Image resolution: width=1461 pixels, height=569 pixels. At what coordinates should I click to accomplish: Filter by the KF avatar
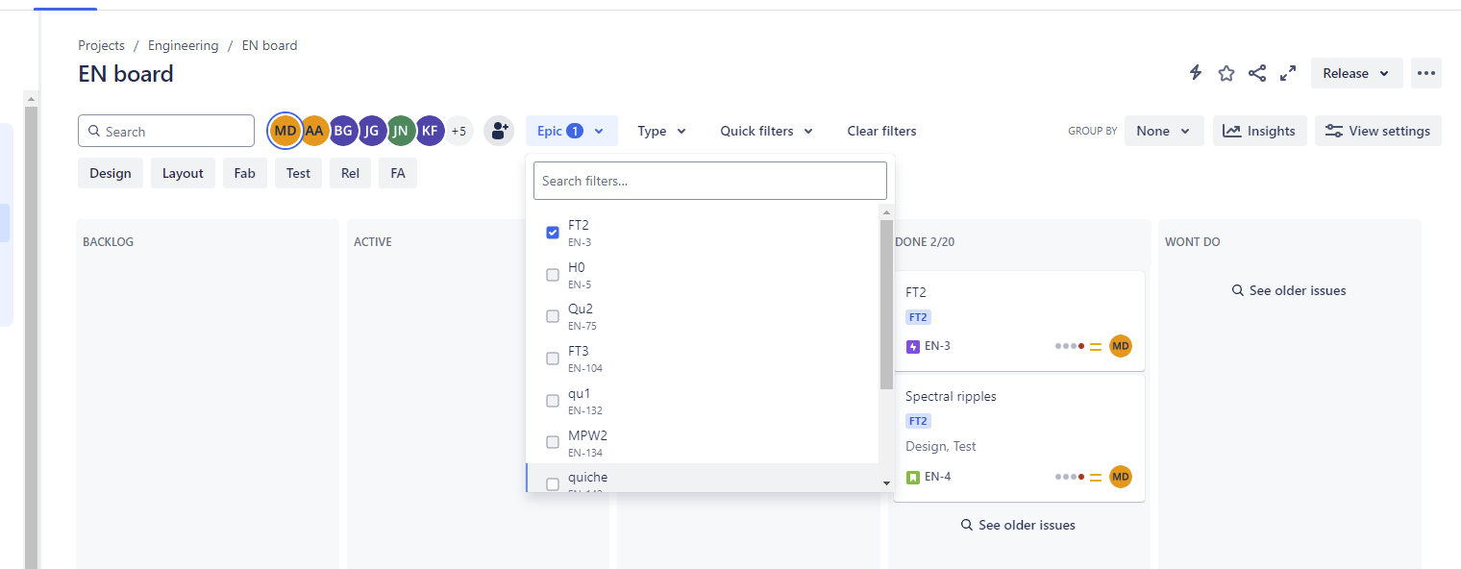(x=430, y=131)
